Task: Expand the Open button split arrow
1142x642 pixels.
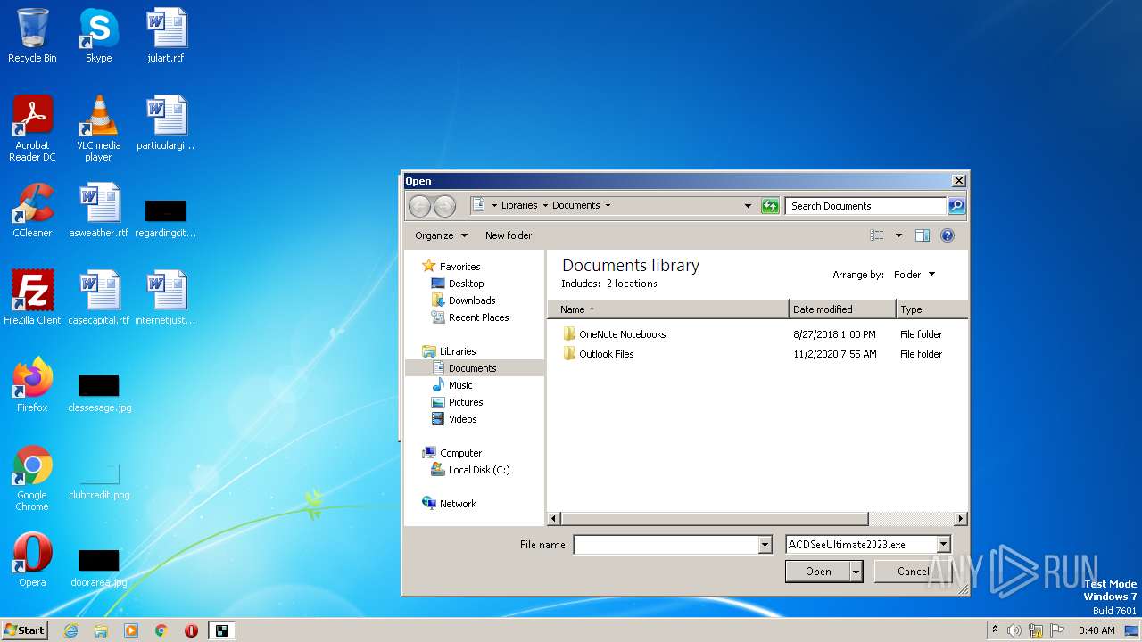Action: click(856, 572)
